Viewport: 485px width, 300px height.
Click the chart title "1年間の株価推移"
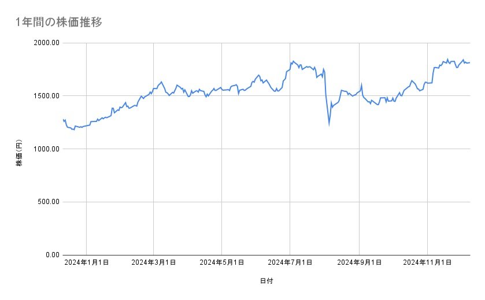point(59,21)
